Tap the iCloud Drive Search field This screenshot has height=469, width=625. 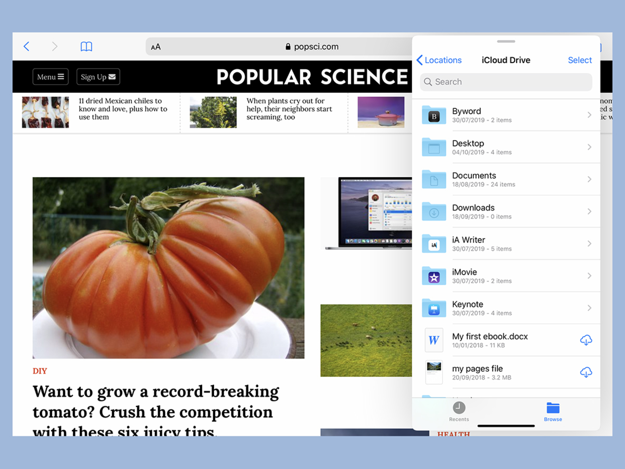(506, 82)
